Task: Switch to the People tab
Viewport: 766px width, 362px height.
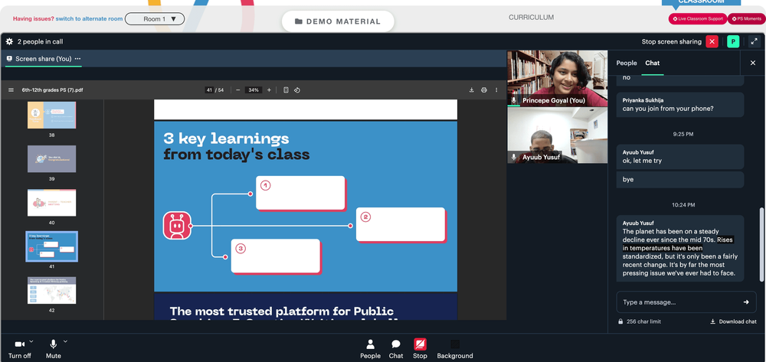Action: tap(627, 63)
